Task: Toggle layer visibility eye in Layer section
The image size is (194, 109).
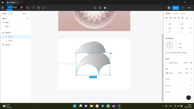Action: (191, 63)
